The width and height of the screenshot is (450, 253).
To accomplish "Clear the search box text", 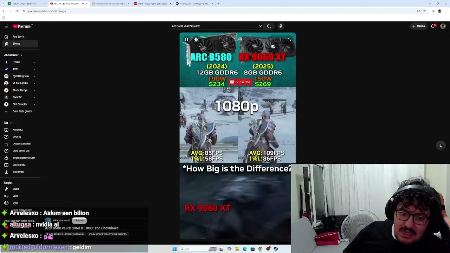I will click(x=261, y=26).
